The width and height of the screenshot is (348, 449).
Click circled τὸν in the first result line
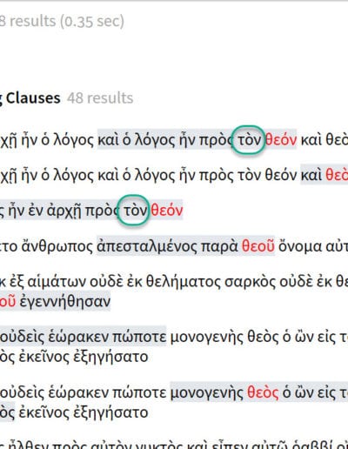[x=249, y=140]
